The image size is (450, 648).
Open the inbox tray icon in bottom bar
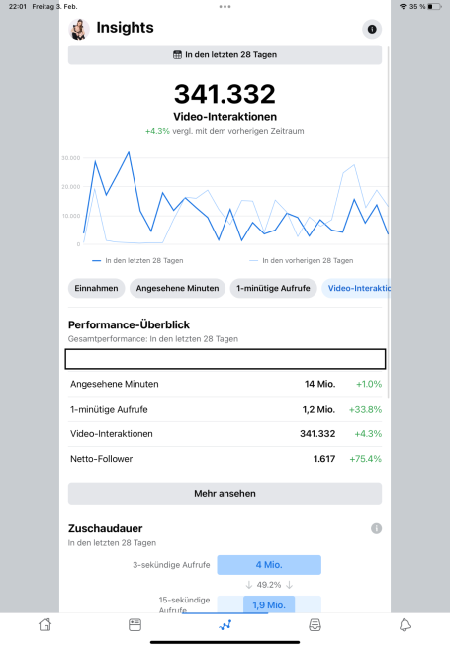coord(315,625)
